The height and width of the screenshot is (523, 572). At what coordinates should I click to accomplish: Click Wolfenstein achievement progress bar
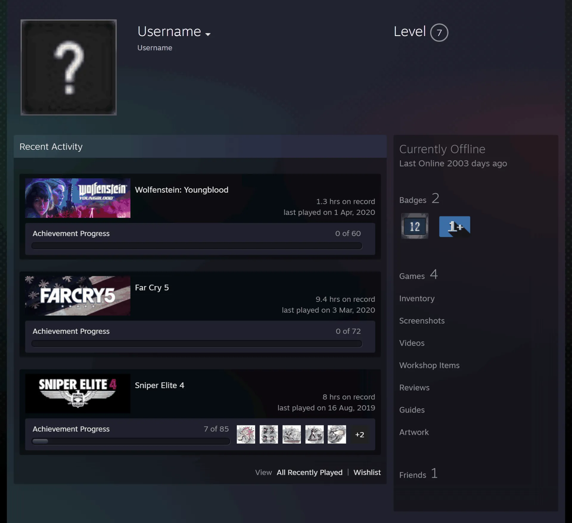tap(197, 246)
